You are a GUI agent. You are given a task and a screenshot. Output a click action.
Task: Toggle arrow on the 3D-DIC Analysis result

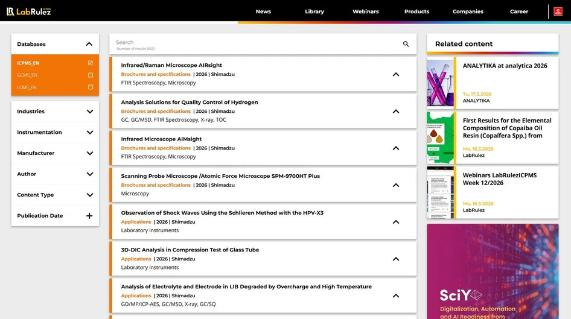tap(396, 259)
